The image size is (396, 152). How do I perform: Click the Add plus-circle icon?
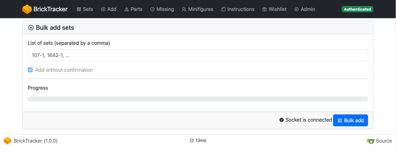click(103, 9)
